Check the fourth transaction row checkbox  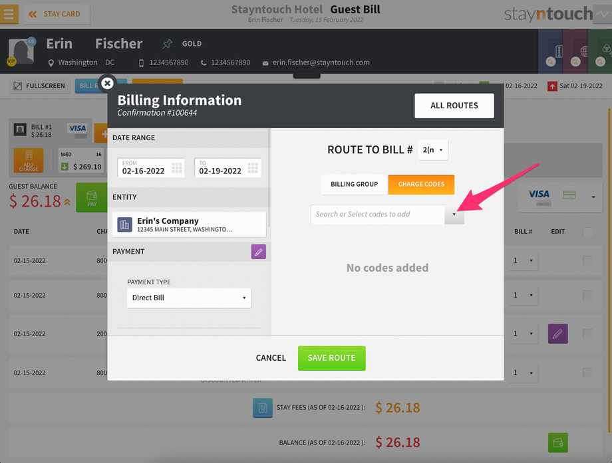(587, 373)
